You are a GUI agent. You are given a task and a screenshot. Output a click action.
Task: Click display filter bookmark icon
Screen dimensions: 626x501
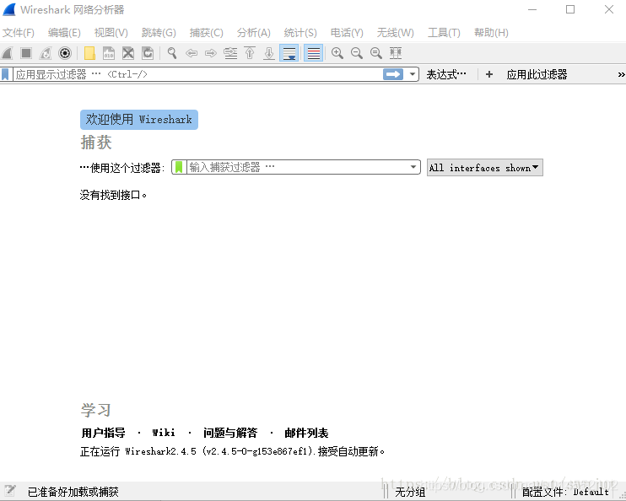(5, 74)
